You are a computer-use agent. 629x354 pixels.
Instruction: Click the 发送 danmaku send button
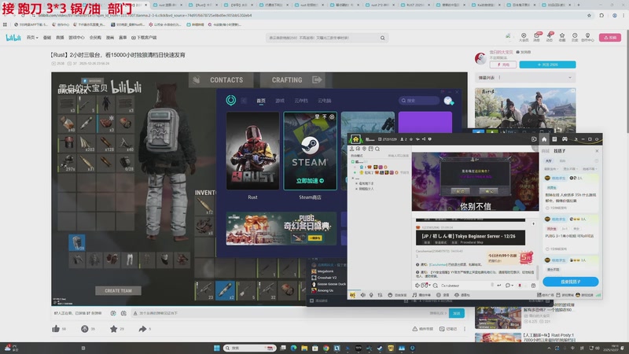(x=457, y=313)
